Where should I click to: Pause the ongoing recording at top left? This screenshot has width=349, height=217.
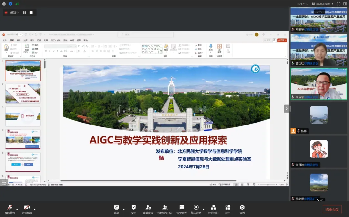(24, 12)
